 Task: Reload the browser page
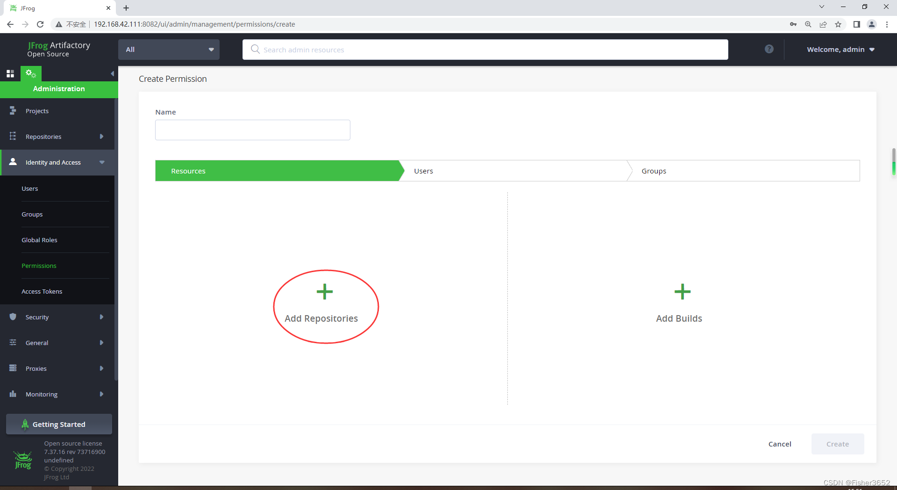coord(40,24)
